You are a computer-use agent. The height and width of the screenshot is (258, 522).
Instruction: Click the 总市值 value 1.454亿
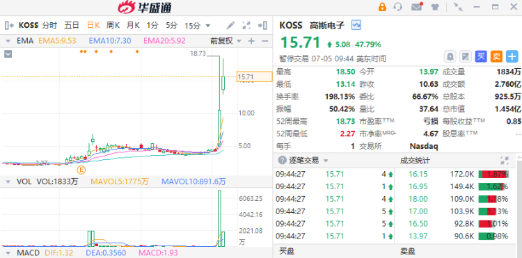point(507,109)
